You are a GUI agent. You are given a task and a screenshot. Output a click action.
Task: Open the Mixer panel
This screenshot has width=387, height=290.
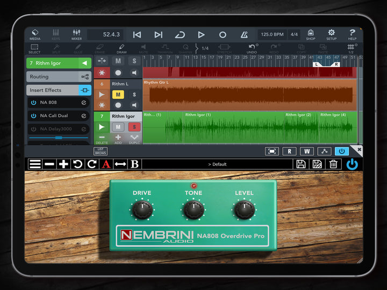coord(77,34)
